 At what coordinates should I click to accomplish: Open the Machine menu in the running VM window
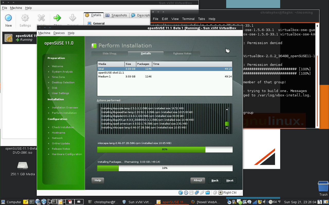pos(44,33)
